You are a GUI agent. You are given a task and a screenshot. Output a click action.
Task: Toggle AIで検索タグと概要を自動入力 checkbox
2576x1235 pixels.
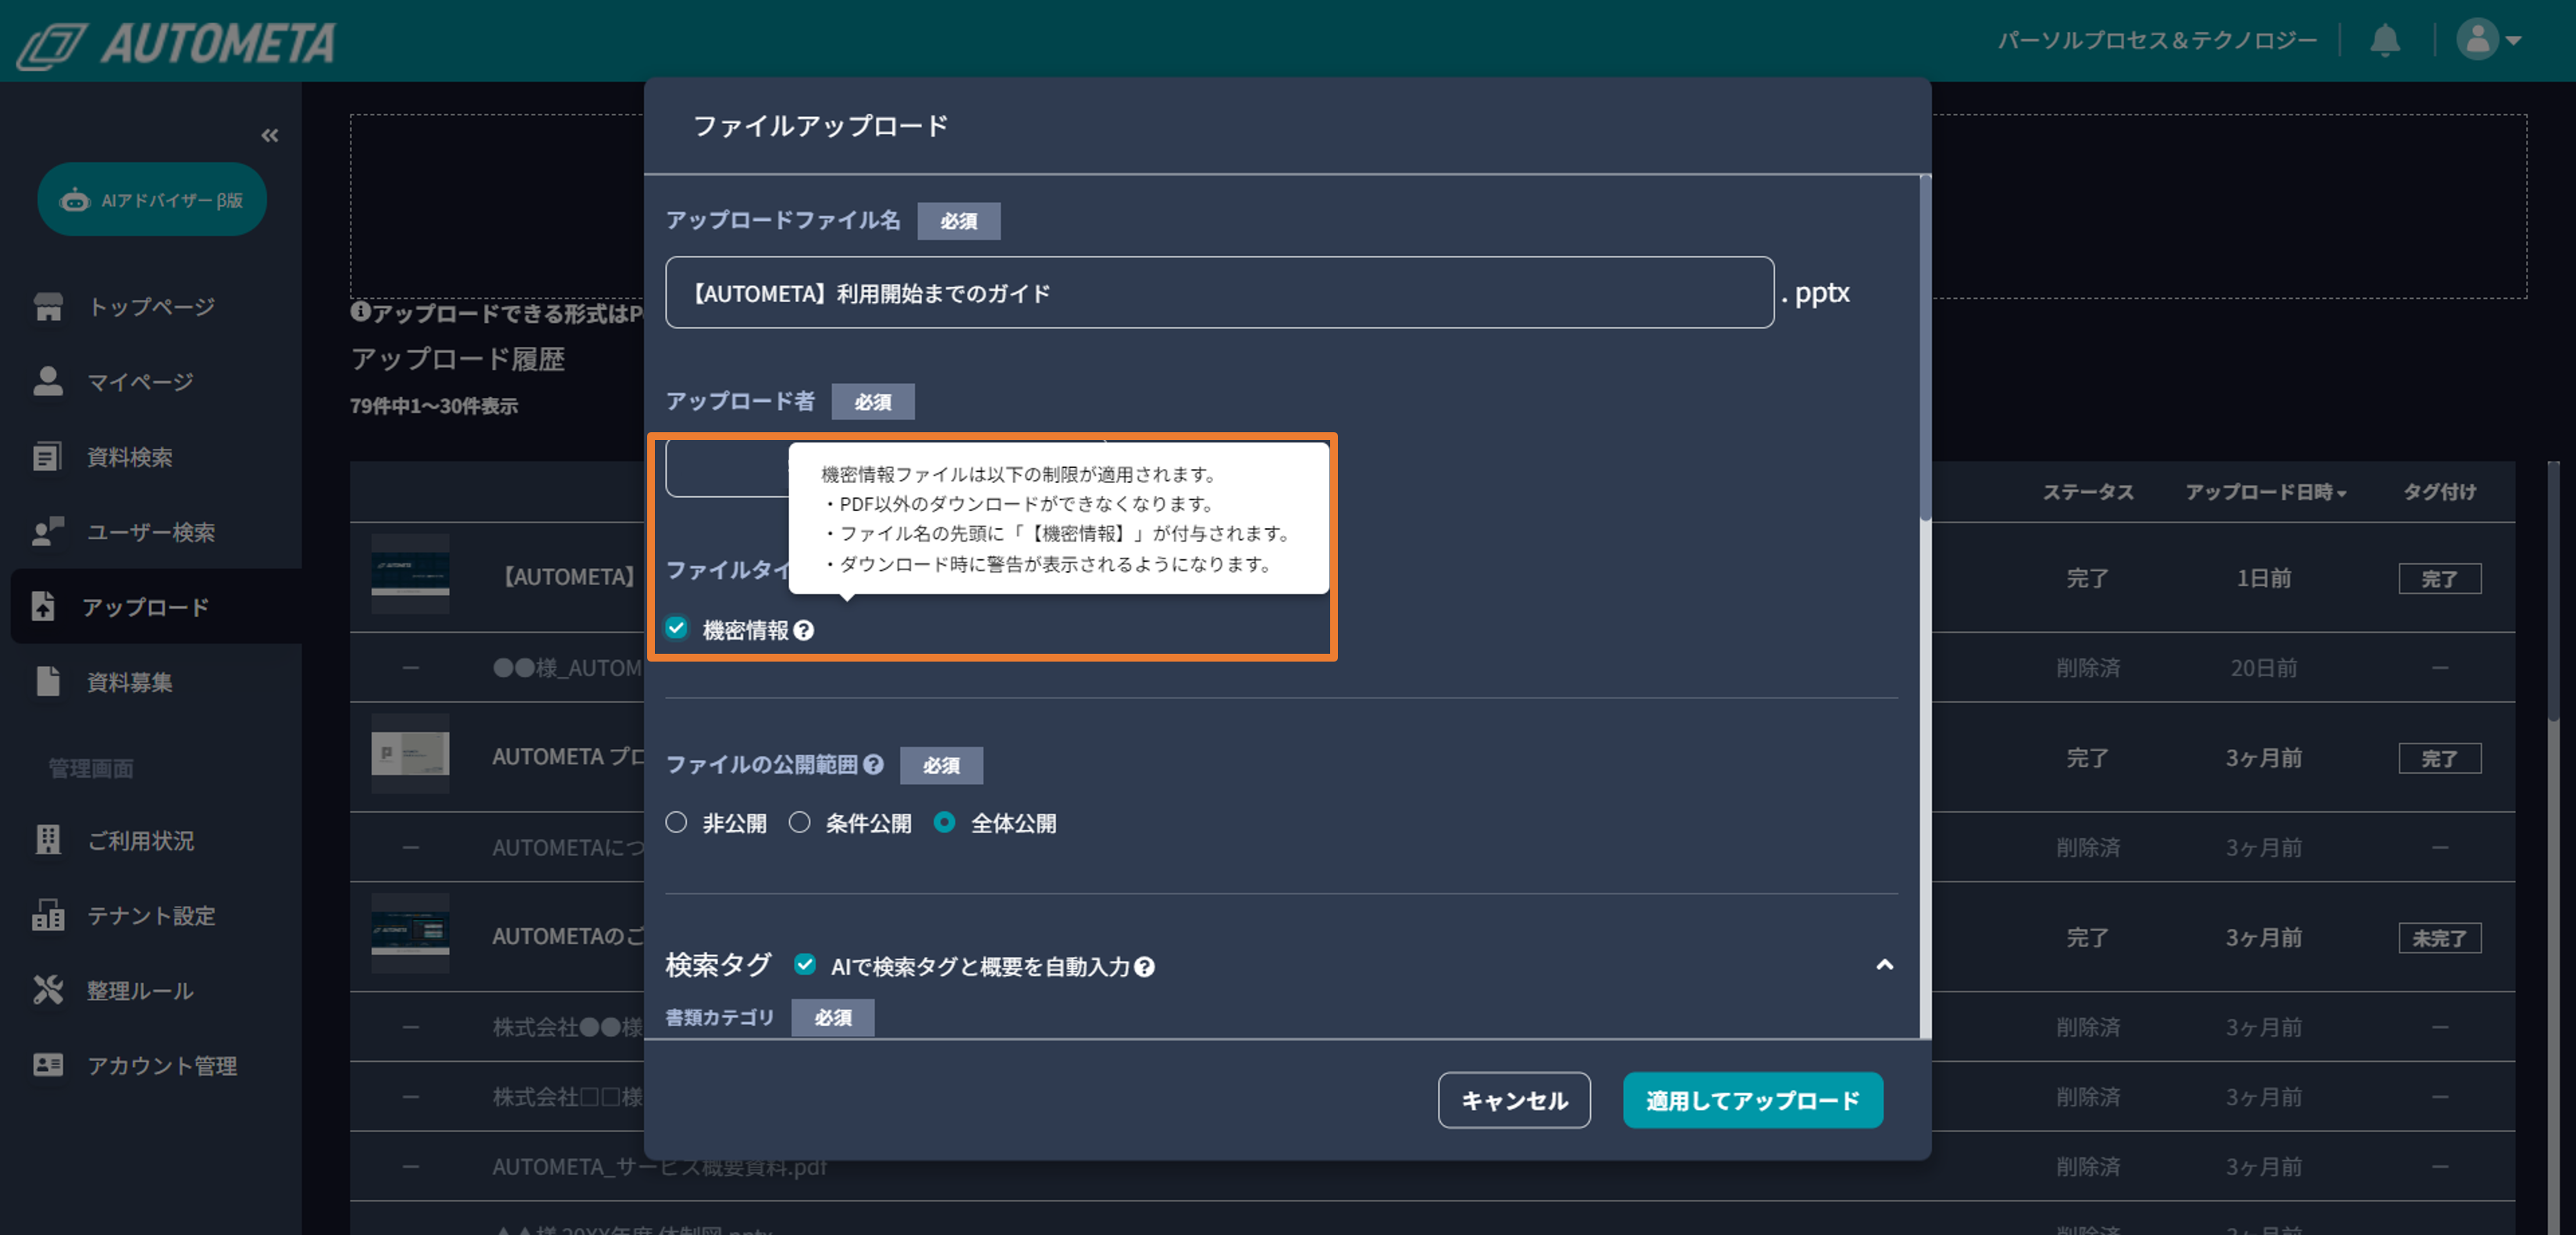pyautogui.click(x=805, y=964)
